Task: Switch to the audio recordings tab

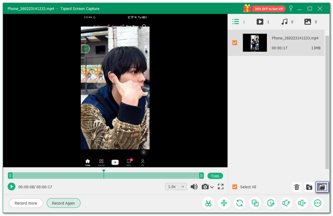Action: pyautogui.click(x=284, y=22)
